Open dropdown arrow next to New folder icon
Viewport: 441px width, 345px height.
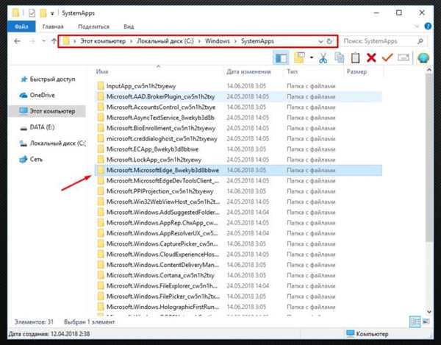click(x=312, y=57)
